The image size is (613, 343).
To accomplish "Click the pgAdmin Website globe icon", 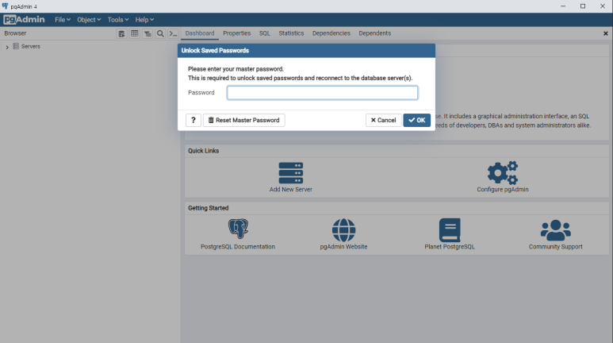I will (x=343, y=230).
